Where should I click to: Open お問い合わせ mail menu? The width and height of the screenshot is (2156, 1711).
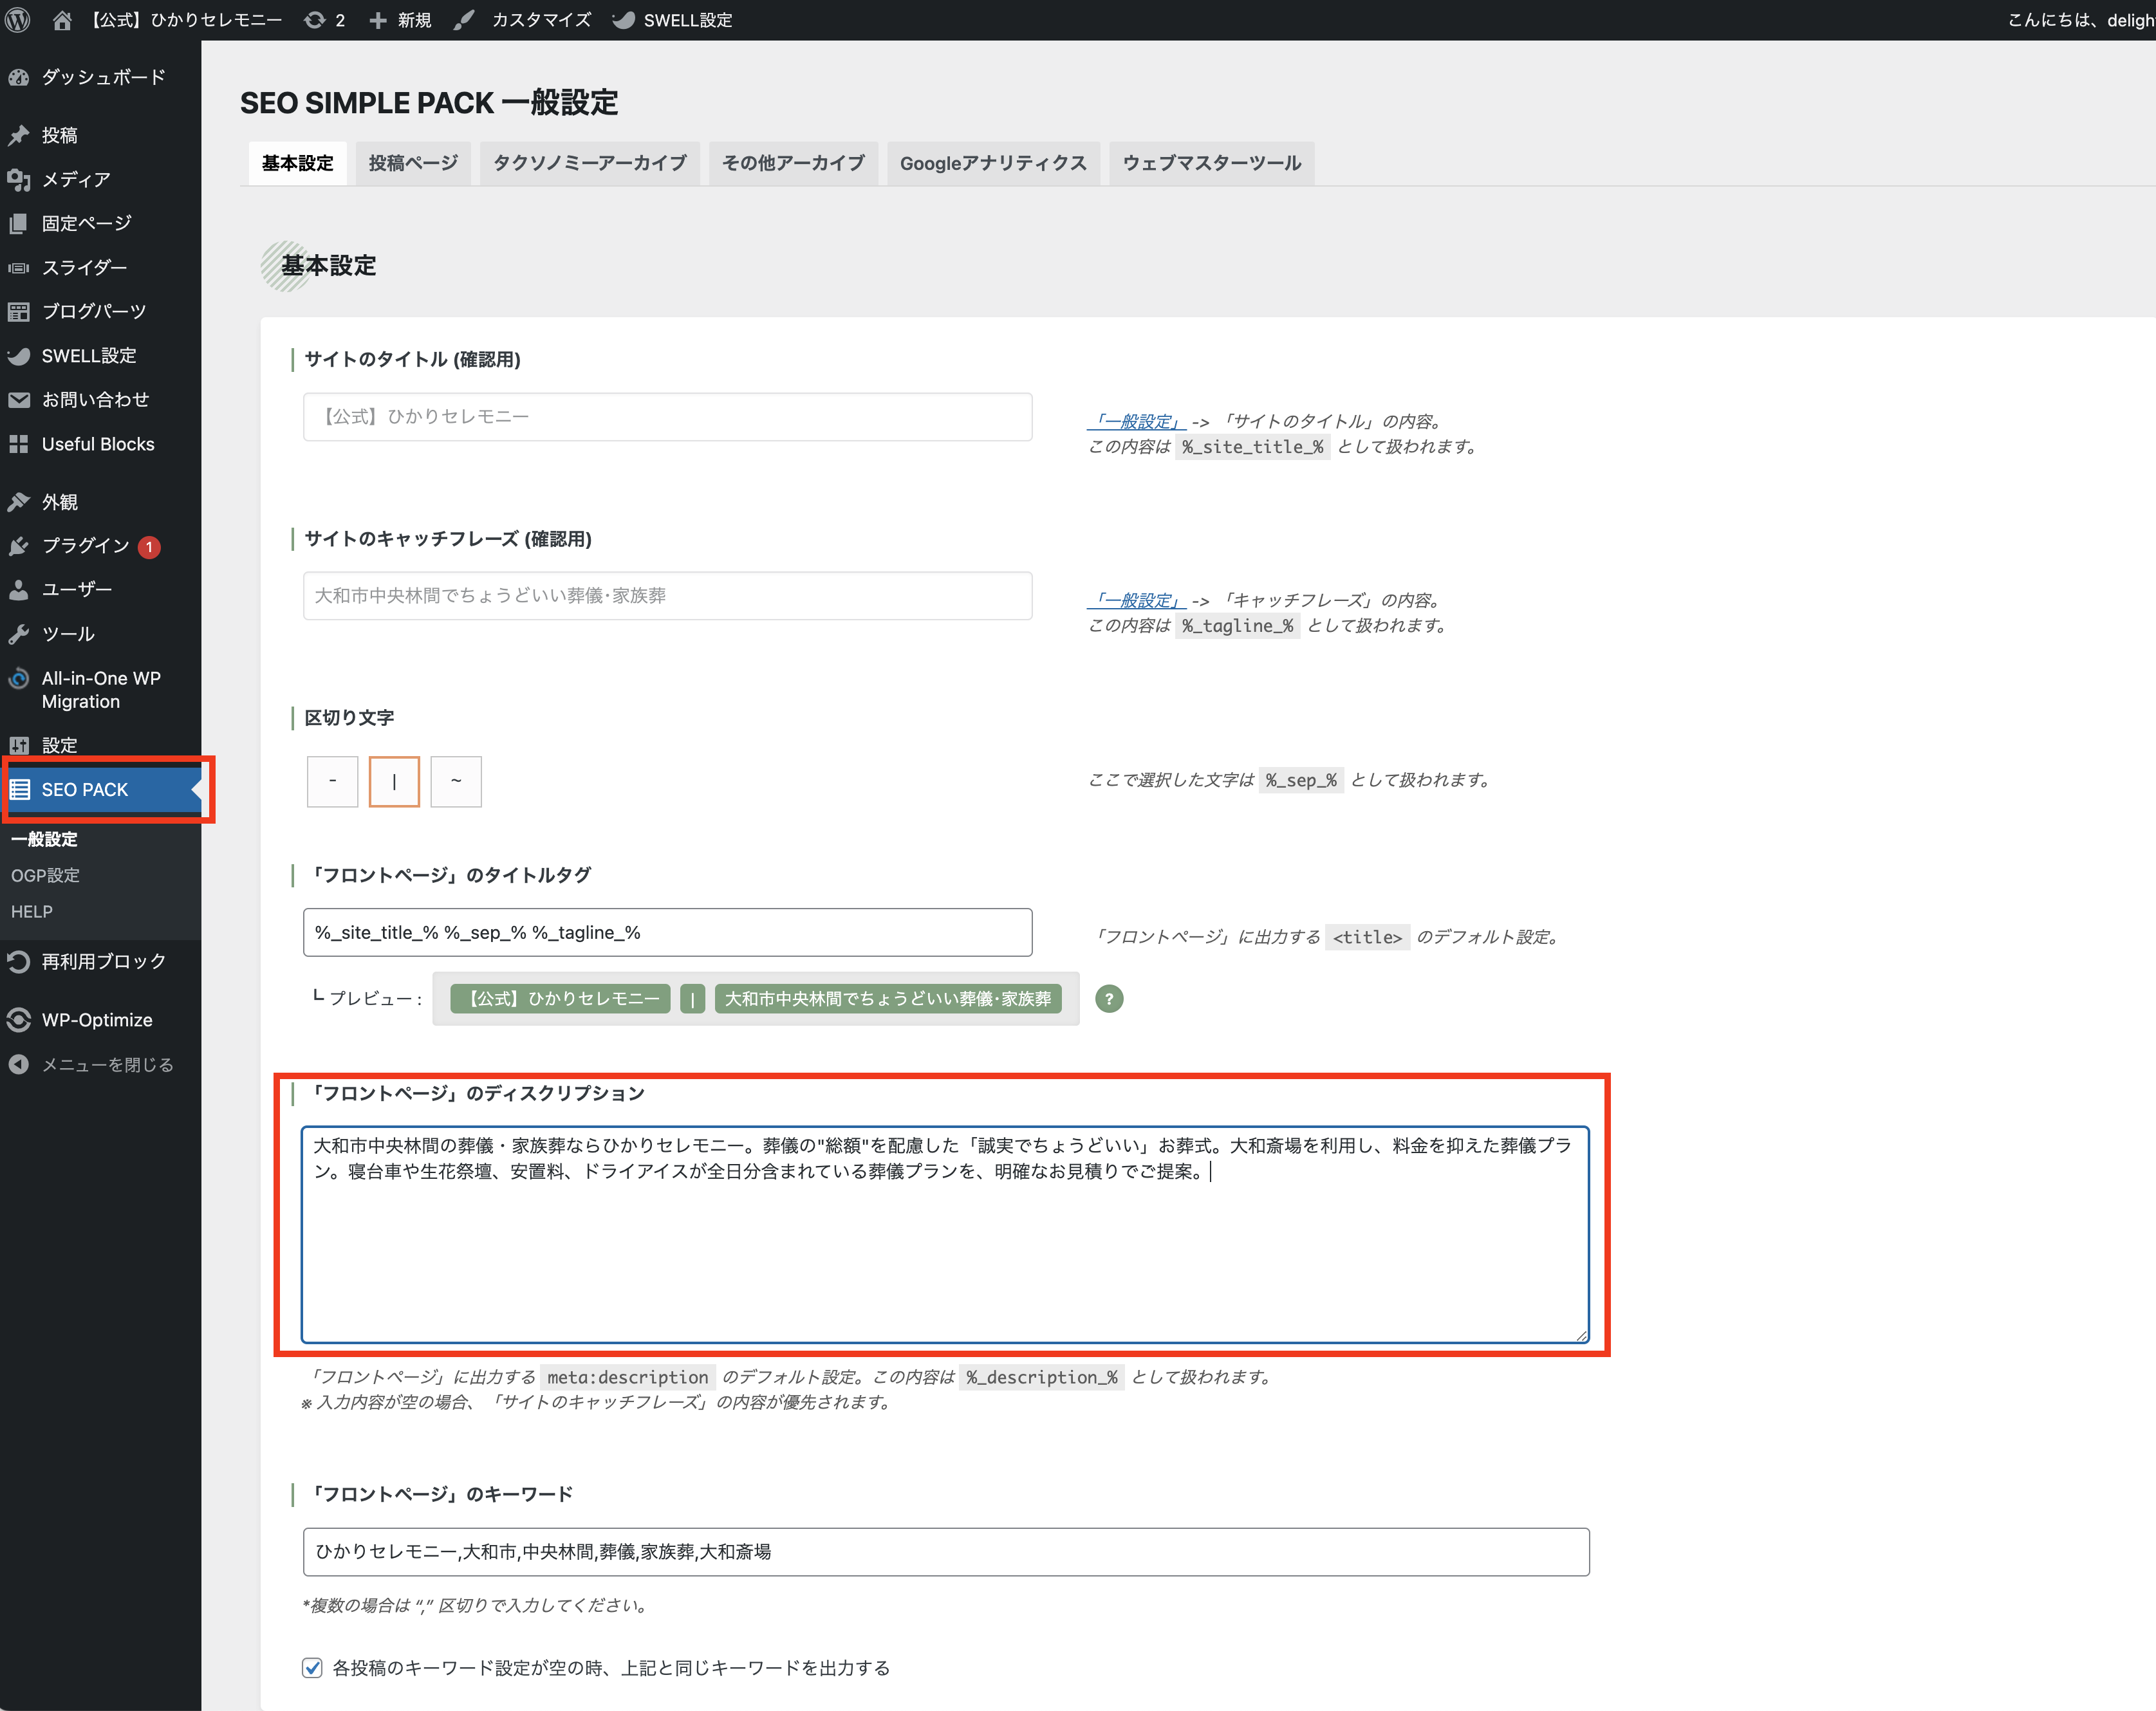pos(100,399)
